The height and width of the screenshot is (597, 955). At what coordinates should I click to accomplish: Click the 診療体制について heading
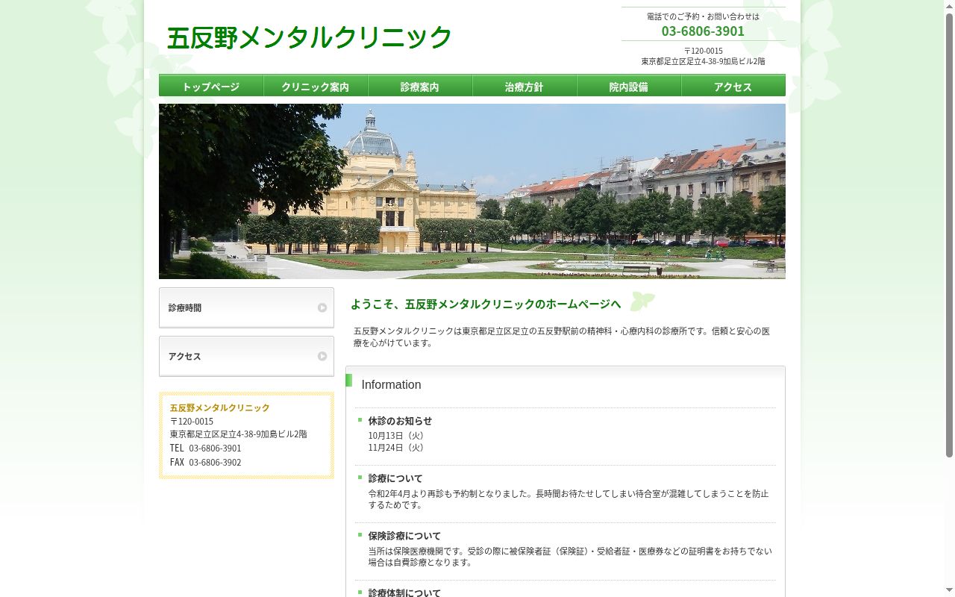pyautogui.click(x=404, y=593)
